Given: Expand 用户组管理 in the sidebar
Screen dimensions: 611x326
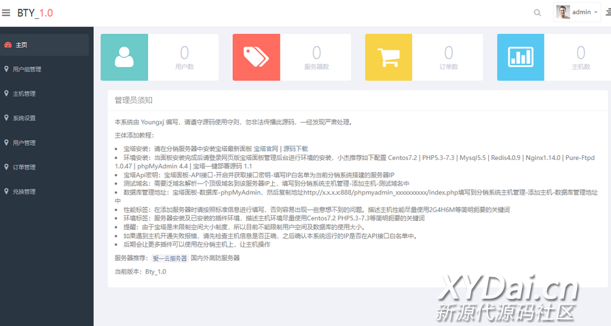Looking at the screenshot, I should point(27,69).
